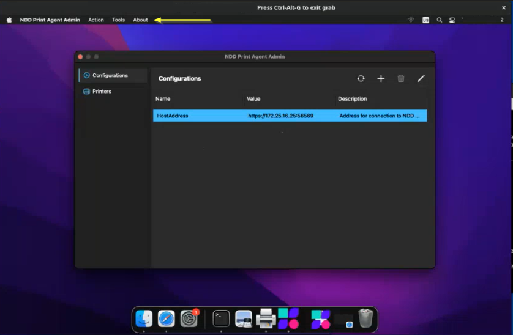The image size is (513, 335).
Task: Open the NDD Print Agent Admin app menu
Action: click(50, 20)
